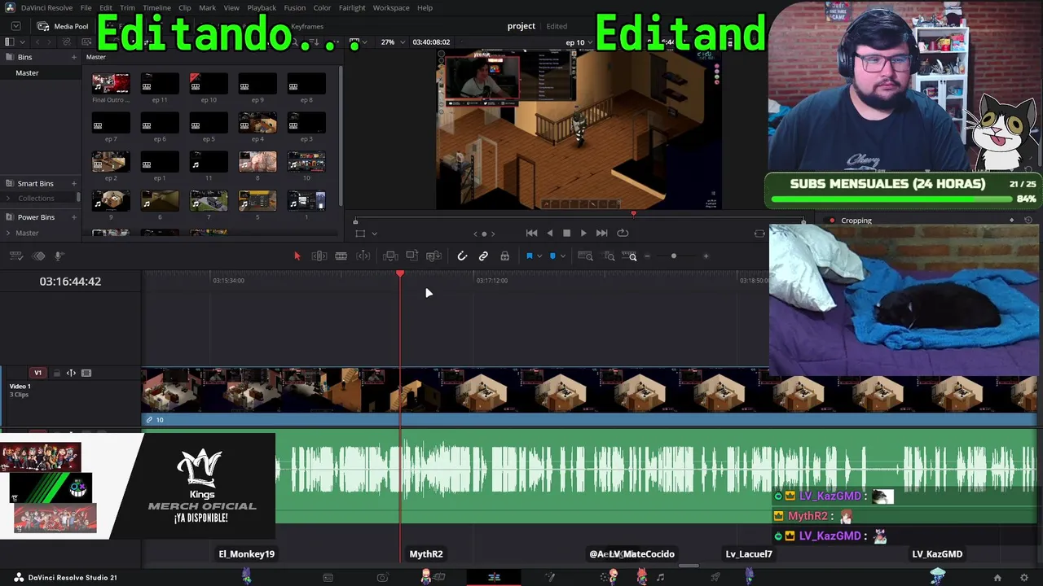Open the Workspace menu

click(x=391, y=8)
